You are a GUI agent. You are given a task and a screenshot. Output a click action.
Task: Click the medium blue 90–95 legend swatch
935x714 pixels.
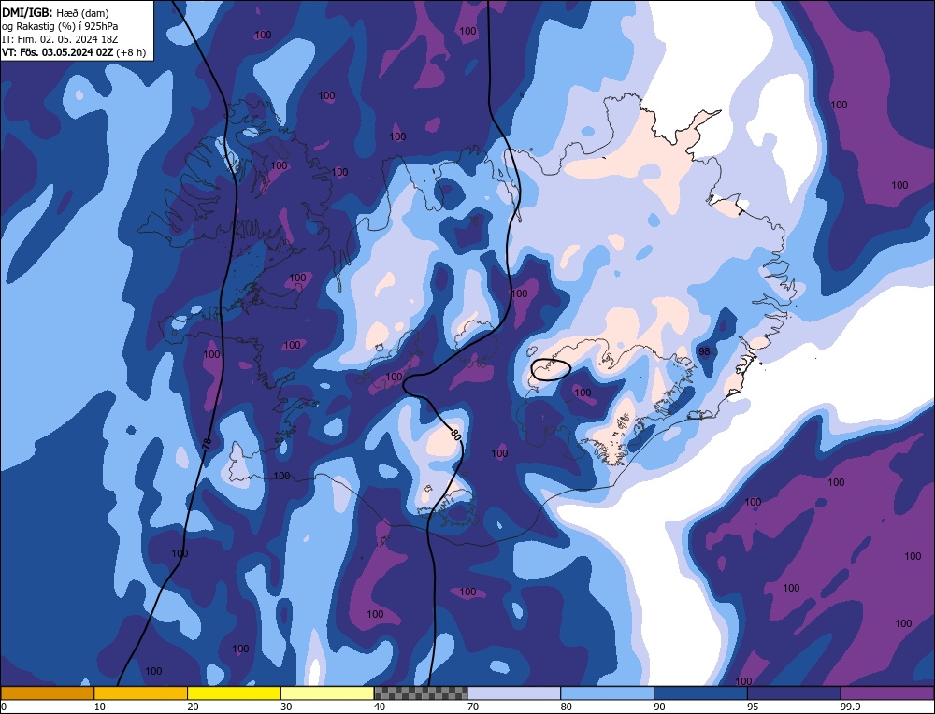click(x=700, y=693)
